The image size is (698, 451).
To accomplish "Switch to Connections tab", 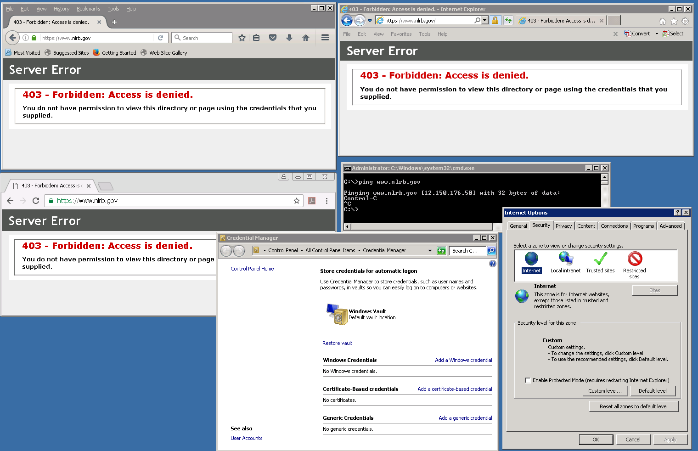I will pyautogui.click(x=614, y=226).
